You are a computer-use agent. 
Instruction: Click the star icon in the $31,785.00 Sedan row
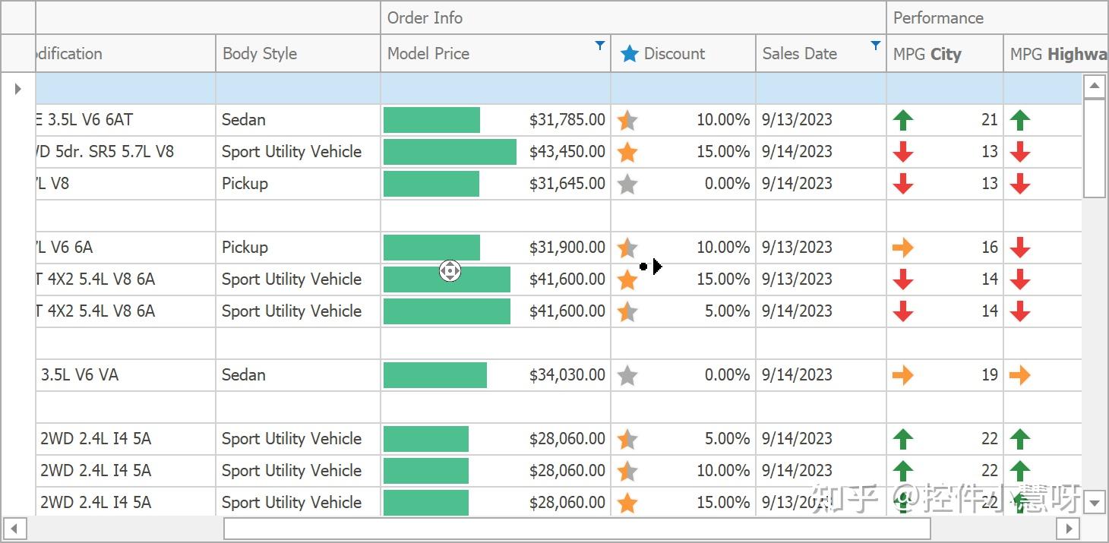pyautogui.click(x=627, y=120)
